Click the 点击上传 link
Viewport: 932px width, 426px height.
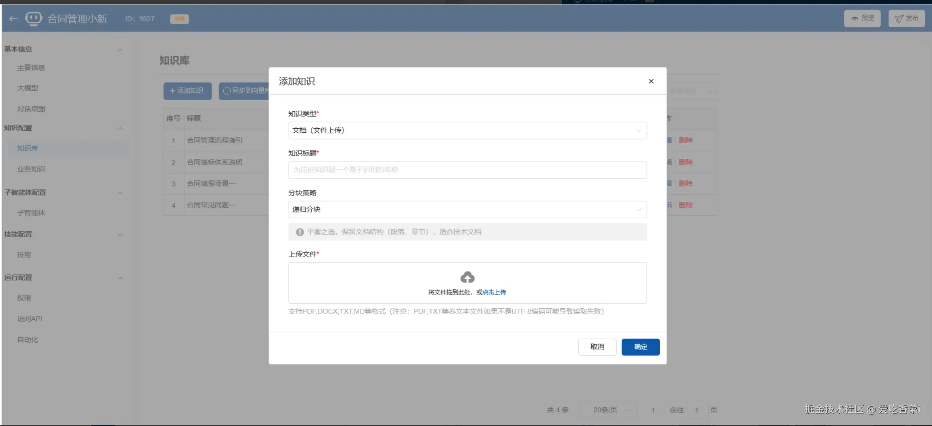(494, 292)
